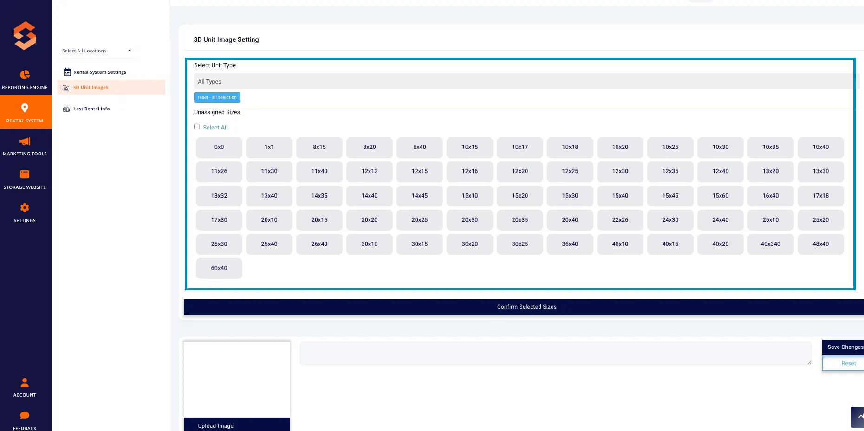Click the empty image preview box
The image size is (864, 431).
point(237,380)
